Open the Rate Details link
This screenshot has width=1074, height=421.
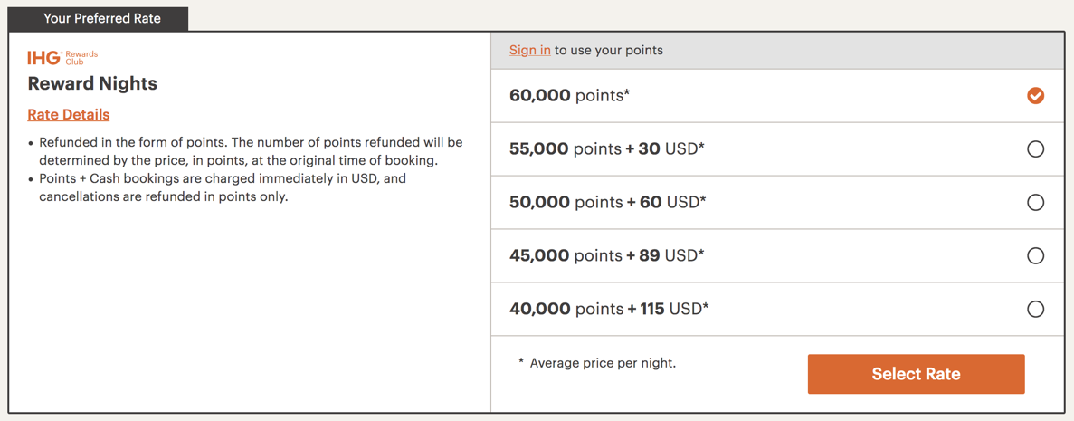(69, 114)
